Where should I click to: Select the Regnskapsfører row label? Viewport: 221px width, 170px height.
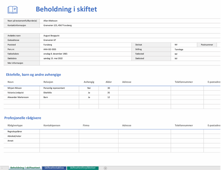click(x=22, y=131)
